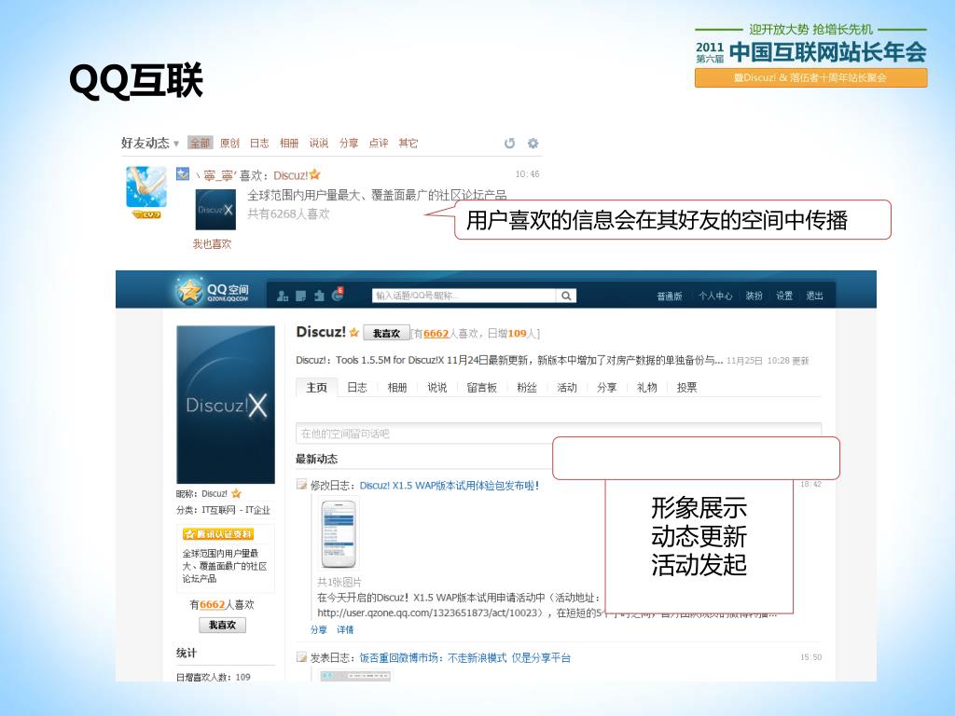Open the 主页 tab on Discuz! page
The image size is (955, 716).
click(317, 387)
